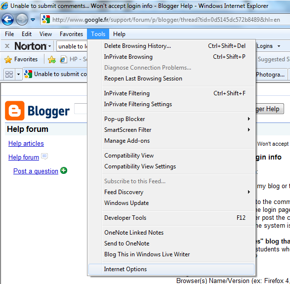This screenshot has height=284, width=290.
Task: Open the Help menu
Action: pyautogui.click(x=119, y=34)
